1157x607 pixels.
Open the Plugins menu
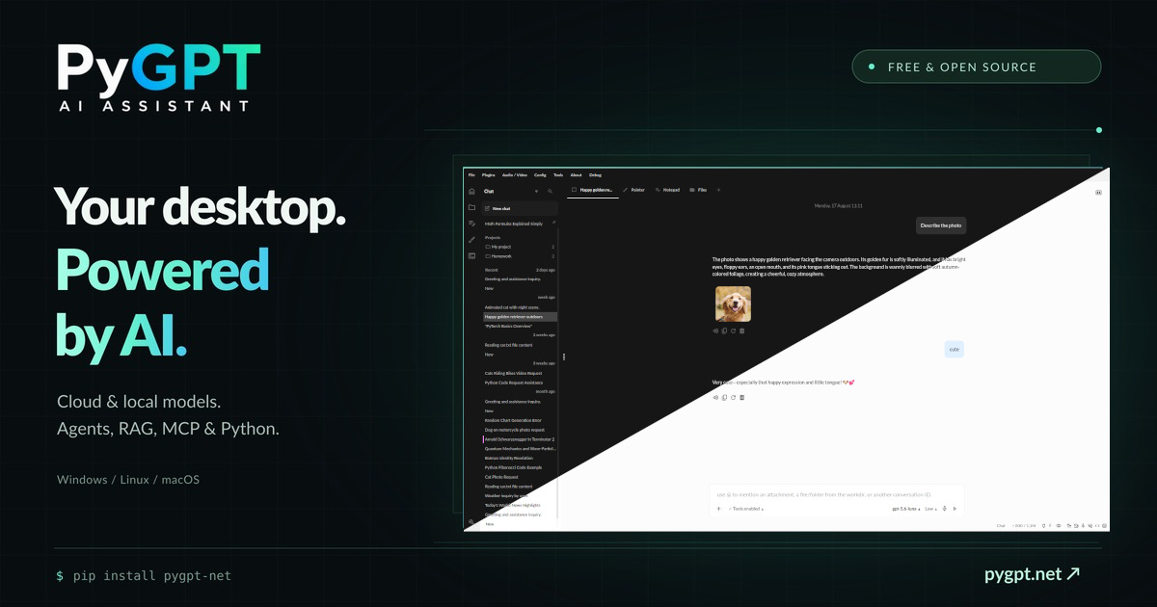488,175
